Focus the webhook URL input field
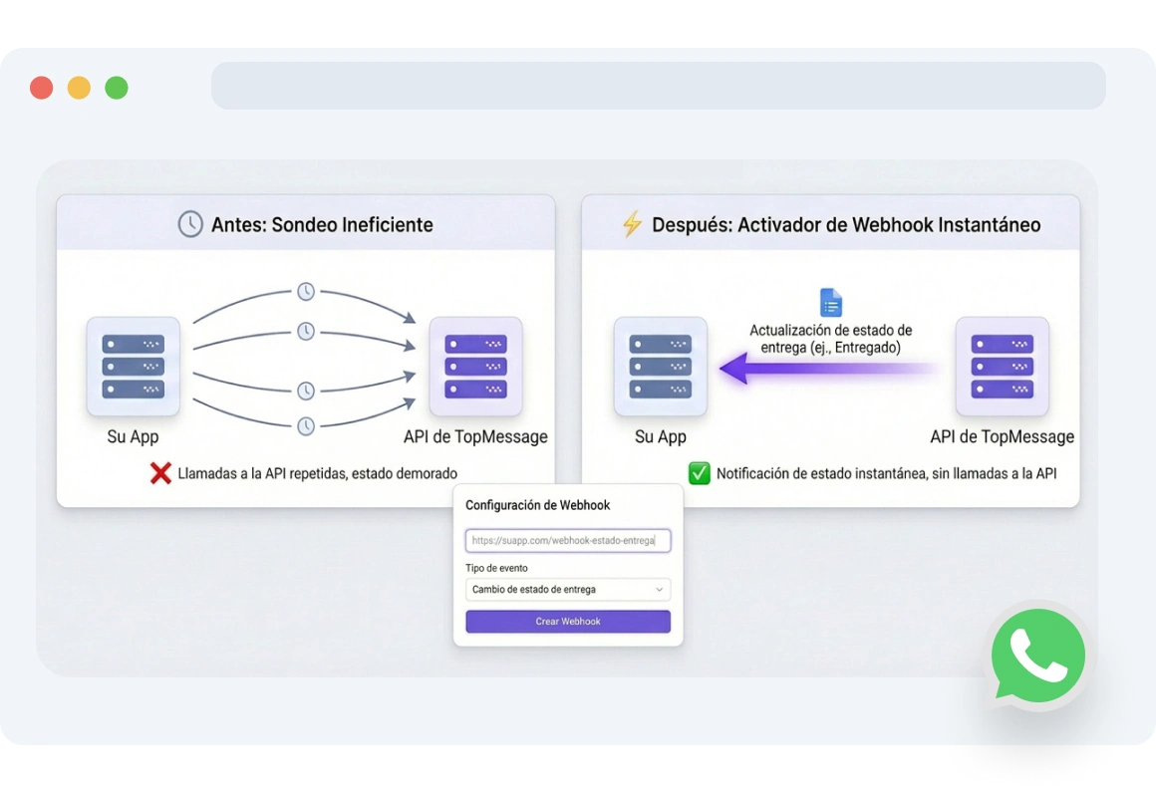The height and width of the screenshot is (793, 1156). tap(567, 540)
